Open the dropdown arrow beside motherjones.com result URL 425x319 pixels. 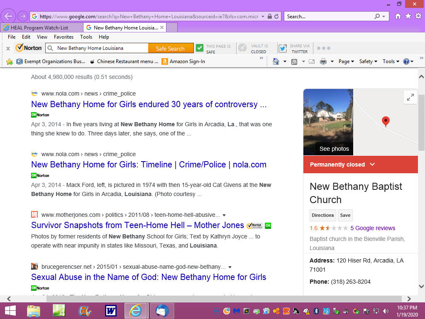coord(224,215)
